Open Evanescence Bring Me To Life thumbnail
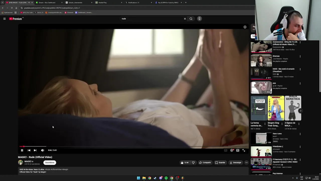 (261, 47)
